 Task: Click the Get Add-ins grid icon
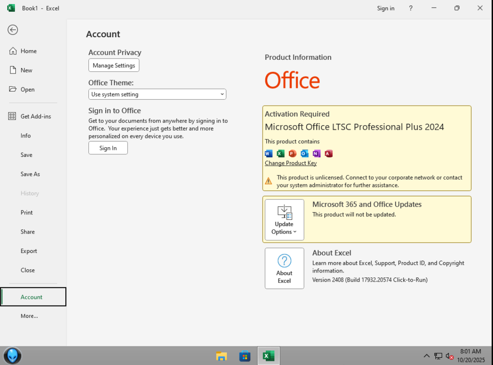pos(12,117)
